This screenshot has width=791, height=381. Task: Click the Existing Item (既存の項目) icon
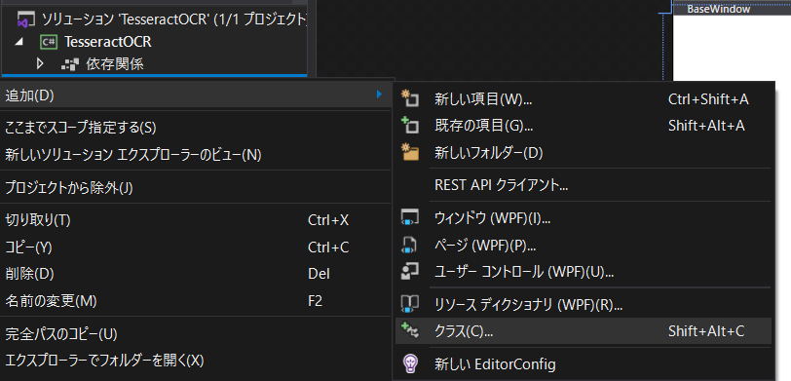point(409,125)
